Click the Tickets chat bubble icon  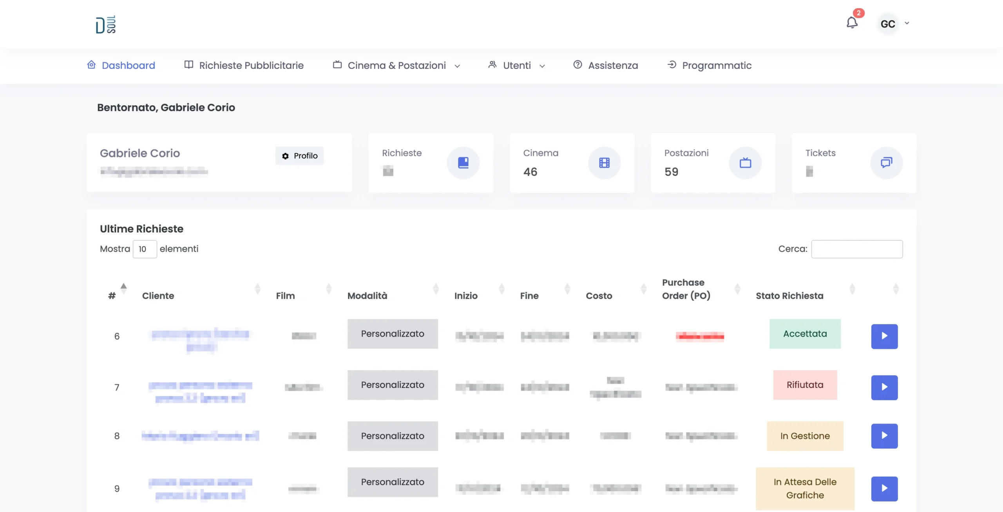coord(887,162)
